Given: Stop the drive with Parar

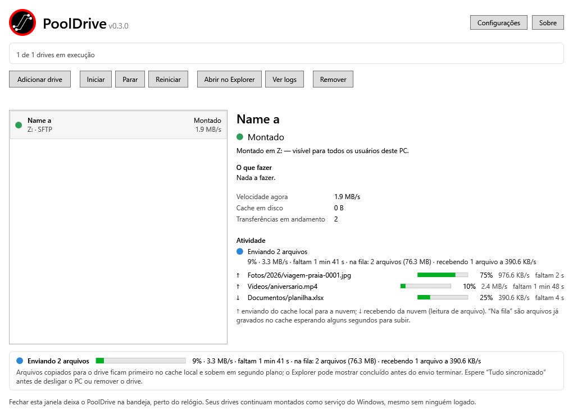Looking at the screenshot, I should [130, 79].
